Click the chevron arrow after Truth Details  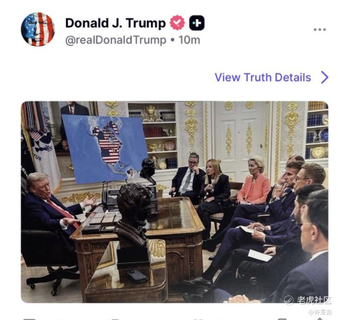pos(325,78)
